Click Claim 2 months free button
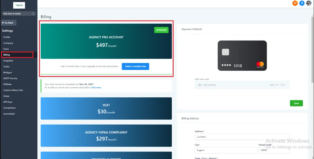This screenshot has width=314, height=159. click(135, 66)
